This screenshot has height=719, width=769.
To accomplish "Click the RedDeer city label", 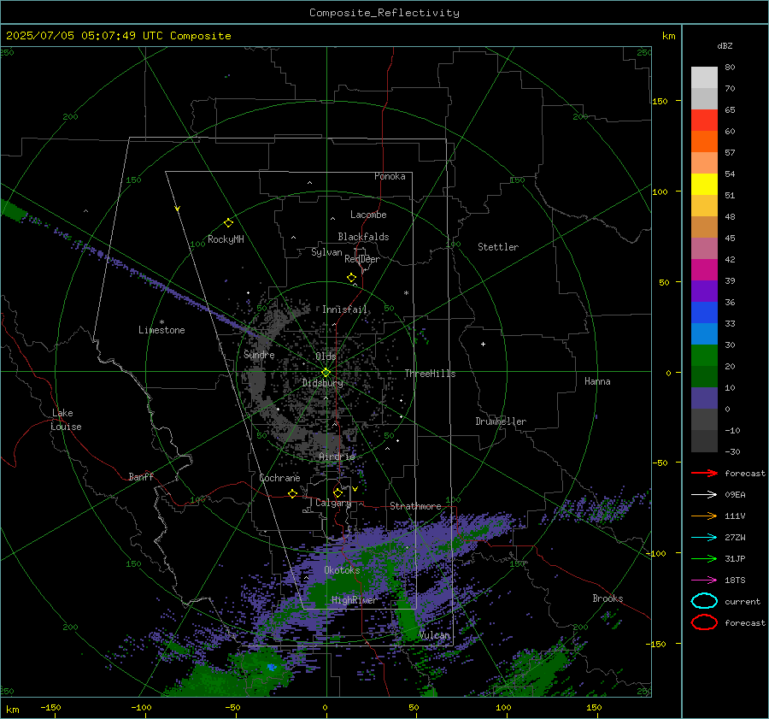I will [362, 259].
